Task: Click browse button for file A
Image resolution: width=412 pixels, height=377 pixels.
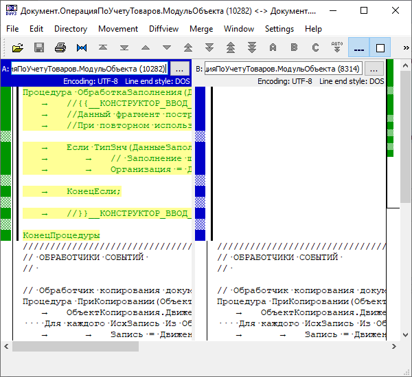Action: click(179, 69)
